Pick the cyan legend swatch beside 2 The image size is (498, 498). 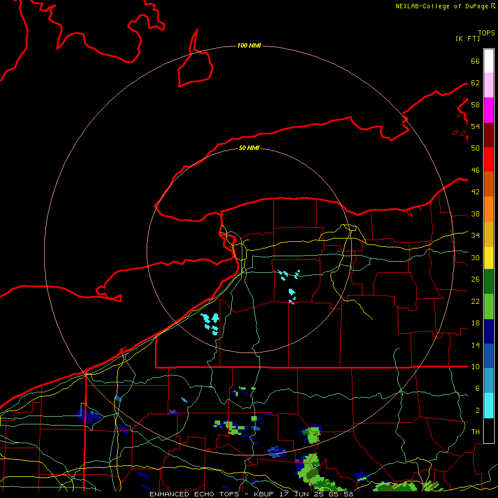pos(489,406)
